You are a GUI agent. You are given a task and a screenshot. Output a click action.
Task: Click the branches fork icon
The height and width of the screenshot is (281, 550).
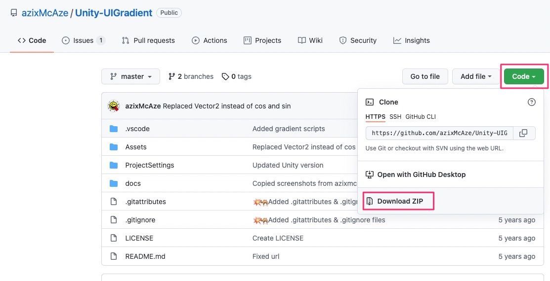tap(171, 76)
